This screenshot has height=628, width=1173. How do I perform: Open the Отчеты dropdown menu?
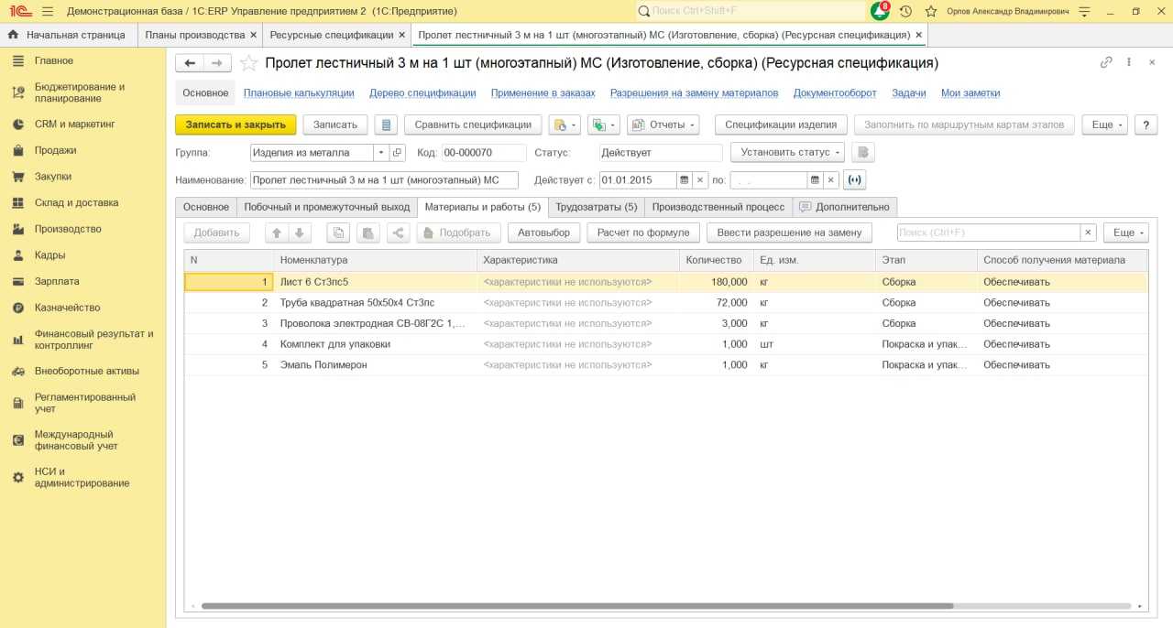(663, 125)
